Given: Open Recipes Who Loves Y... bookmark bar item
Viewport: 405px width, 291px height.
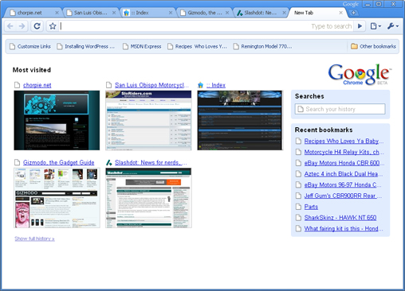Looking at the screenshot, I should tap(197, 46).
